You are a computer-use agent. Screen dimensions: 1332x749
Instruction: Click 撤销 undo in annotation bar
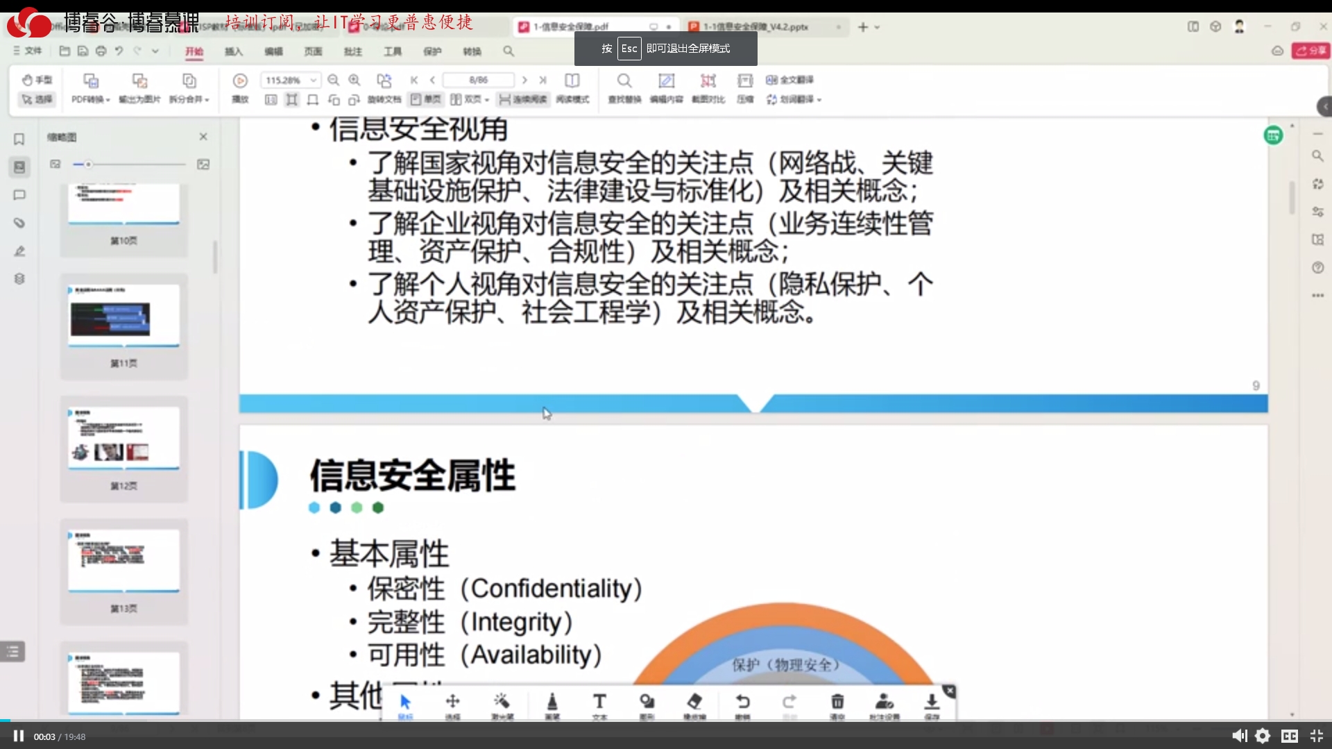pos(742,706)
